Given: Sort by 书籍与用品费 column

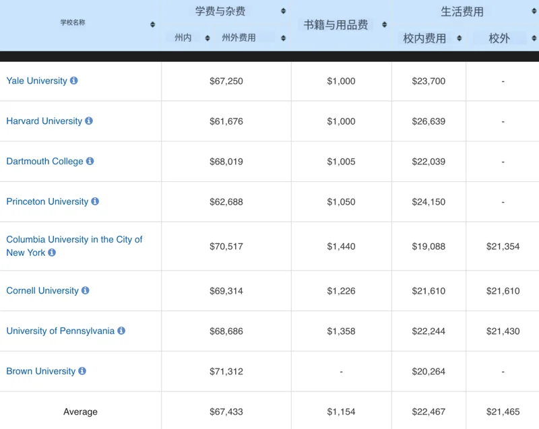Looking at the screenshot, I should 385,25.
